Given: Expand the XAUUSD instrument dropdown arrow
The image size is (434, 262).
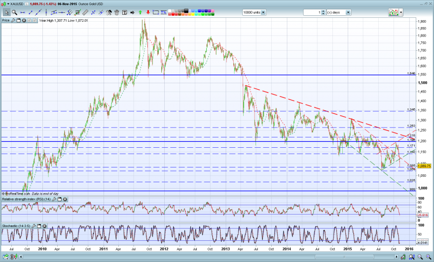Looking at the screenshot, I should pos(8,4).
